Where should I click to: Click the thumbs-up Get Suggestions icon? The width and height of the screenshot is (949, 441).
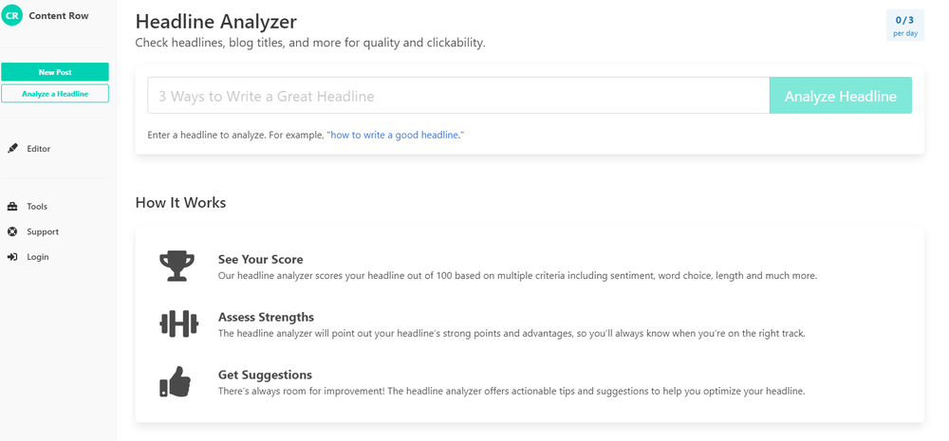177,382
